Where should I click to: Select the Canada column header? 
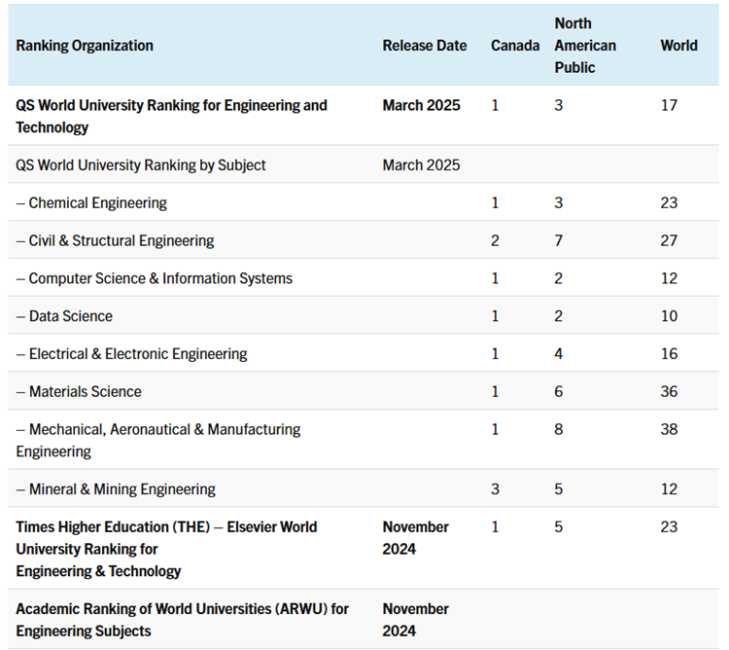514,46
